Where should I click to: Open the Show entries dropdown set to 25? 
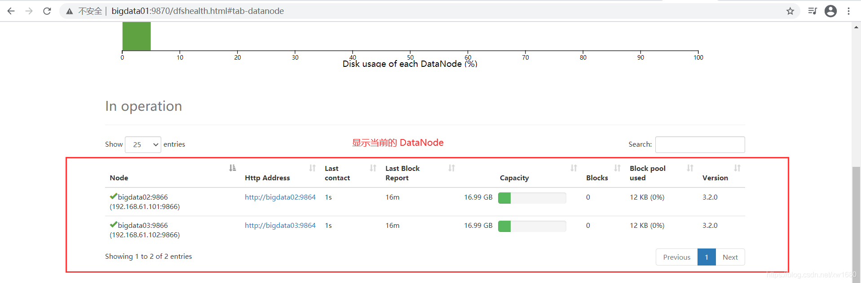click(x=143, y=144)
